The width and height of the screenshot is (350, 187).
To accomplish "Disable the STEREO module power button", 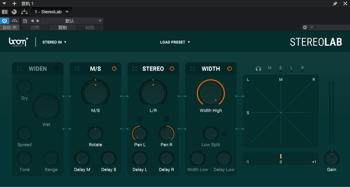I will 171,68.
